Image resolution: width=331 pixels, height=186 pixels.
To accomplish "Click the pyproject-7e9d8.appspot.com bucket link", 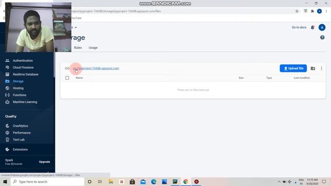I will click(96, 68).
